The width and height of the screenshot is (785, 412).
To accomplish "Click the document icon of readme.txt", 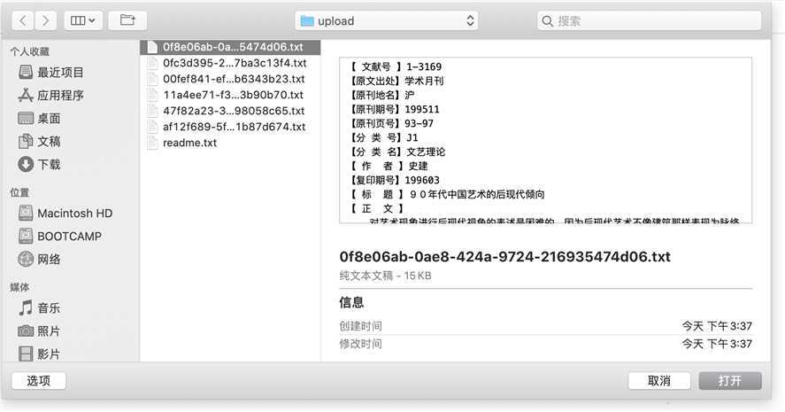I will pos(153,143).
